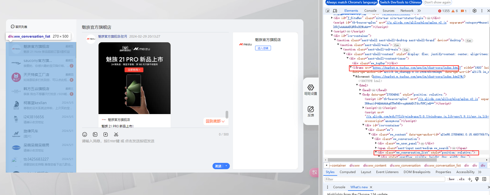Click the issues count 1 flag badge

click(464, 11)
